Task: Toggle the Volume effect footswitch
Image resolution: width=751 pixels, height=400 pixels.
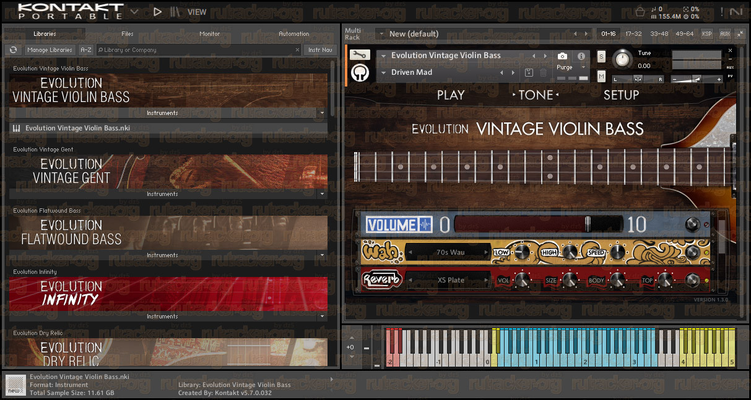Action: tap(692, 224)
